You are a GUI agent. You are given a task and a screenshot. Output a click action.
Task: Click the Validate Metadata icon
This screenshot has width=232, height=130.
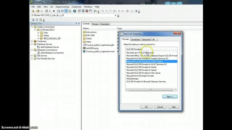click(x=33, y=19)
